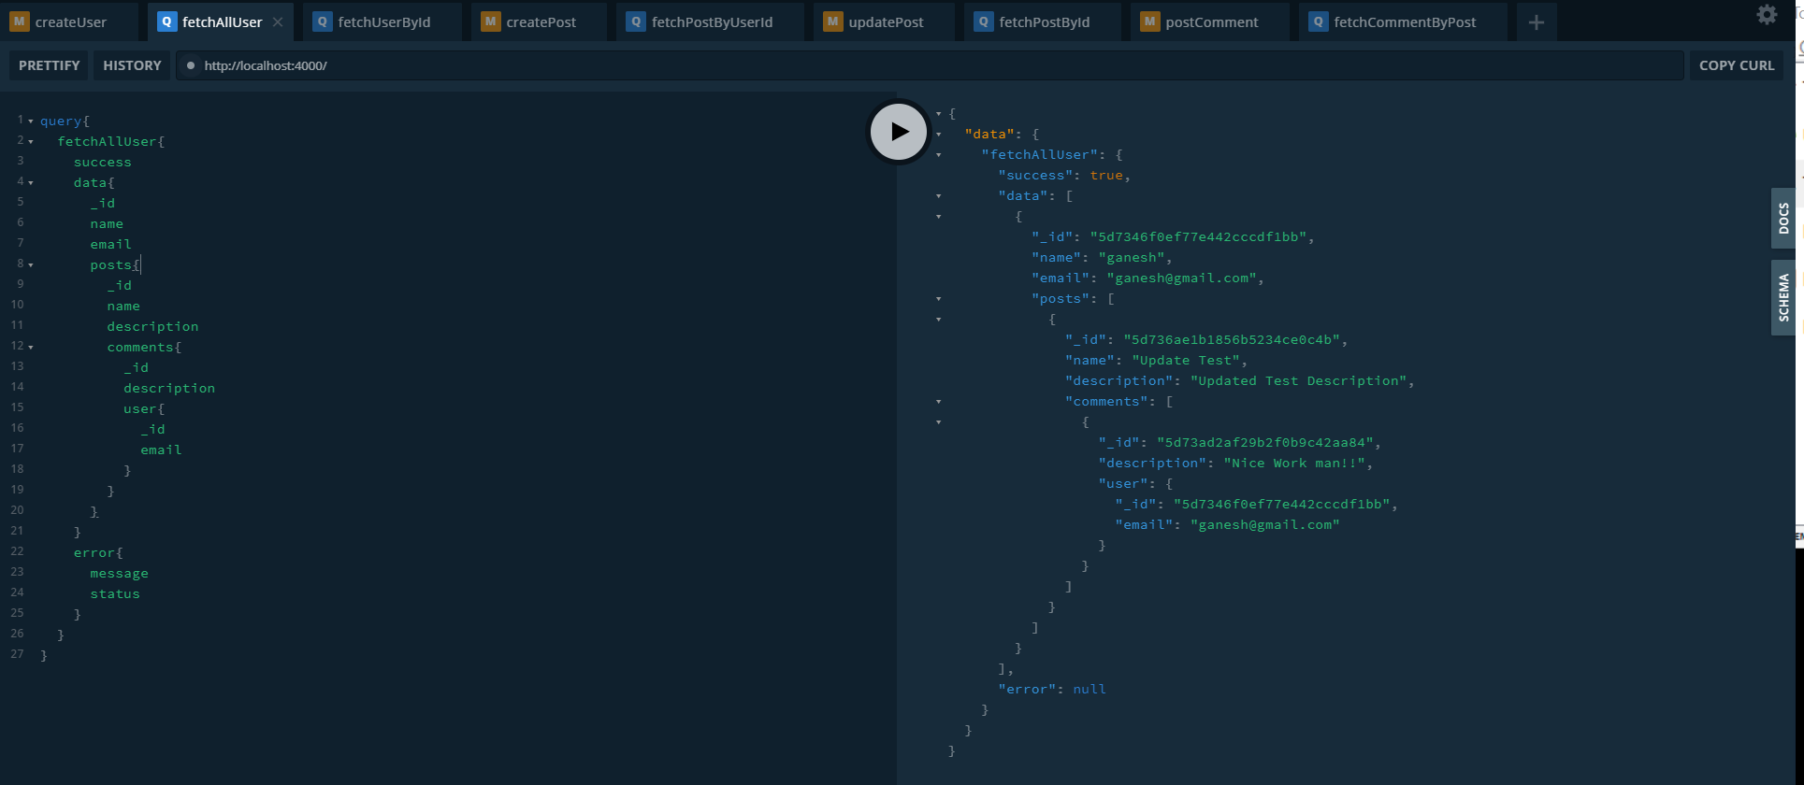Click the M icon on createUser tab
Image resolution: width=1804 pixels, height=785 pixels.
[x=20, y=22]
